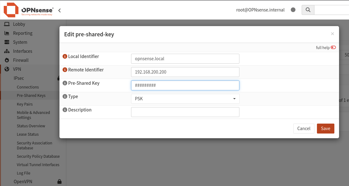Open the Key Pairs page
349x186 pixels.
coord(25,104)
